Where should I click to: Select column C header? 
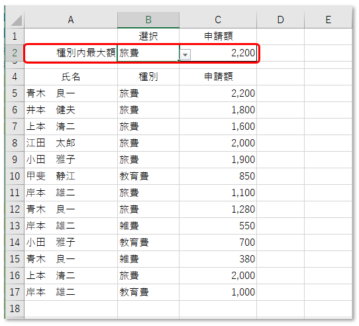[x=218, y=20]
